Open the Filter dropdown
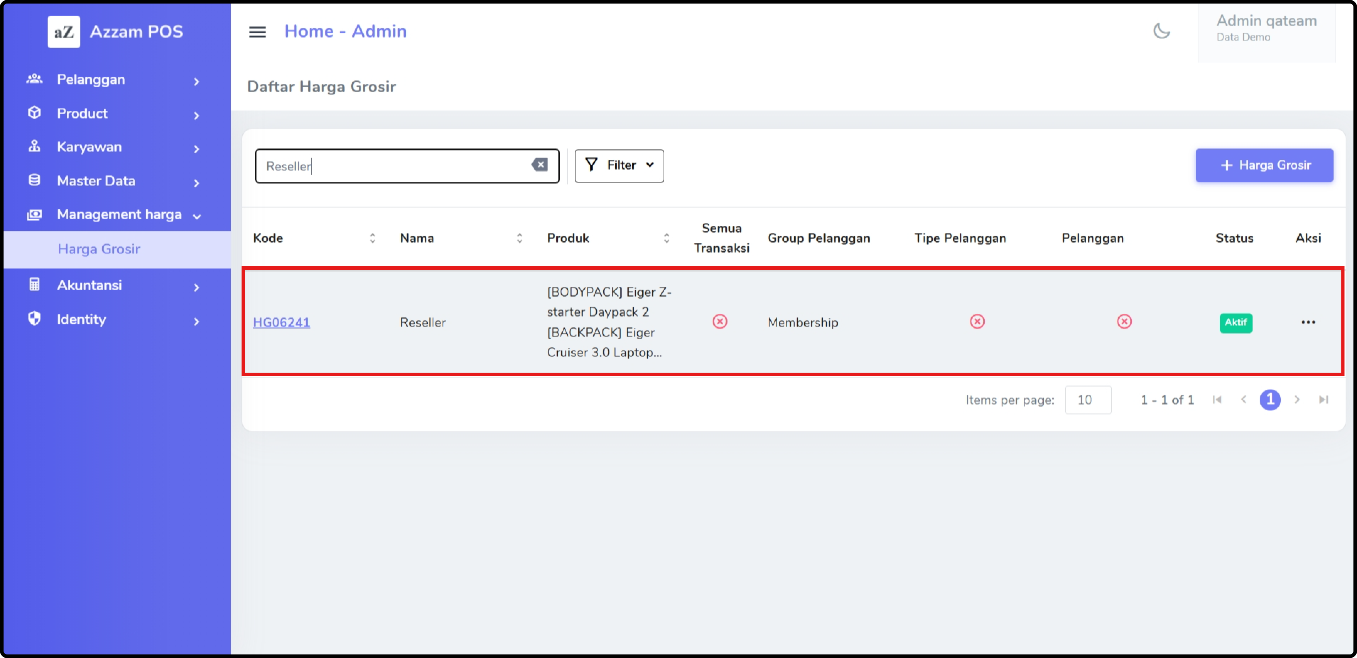The width and height of the screenshot is (1357, 658). pyautogui.click(x=619, y=165)
